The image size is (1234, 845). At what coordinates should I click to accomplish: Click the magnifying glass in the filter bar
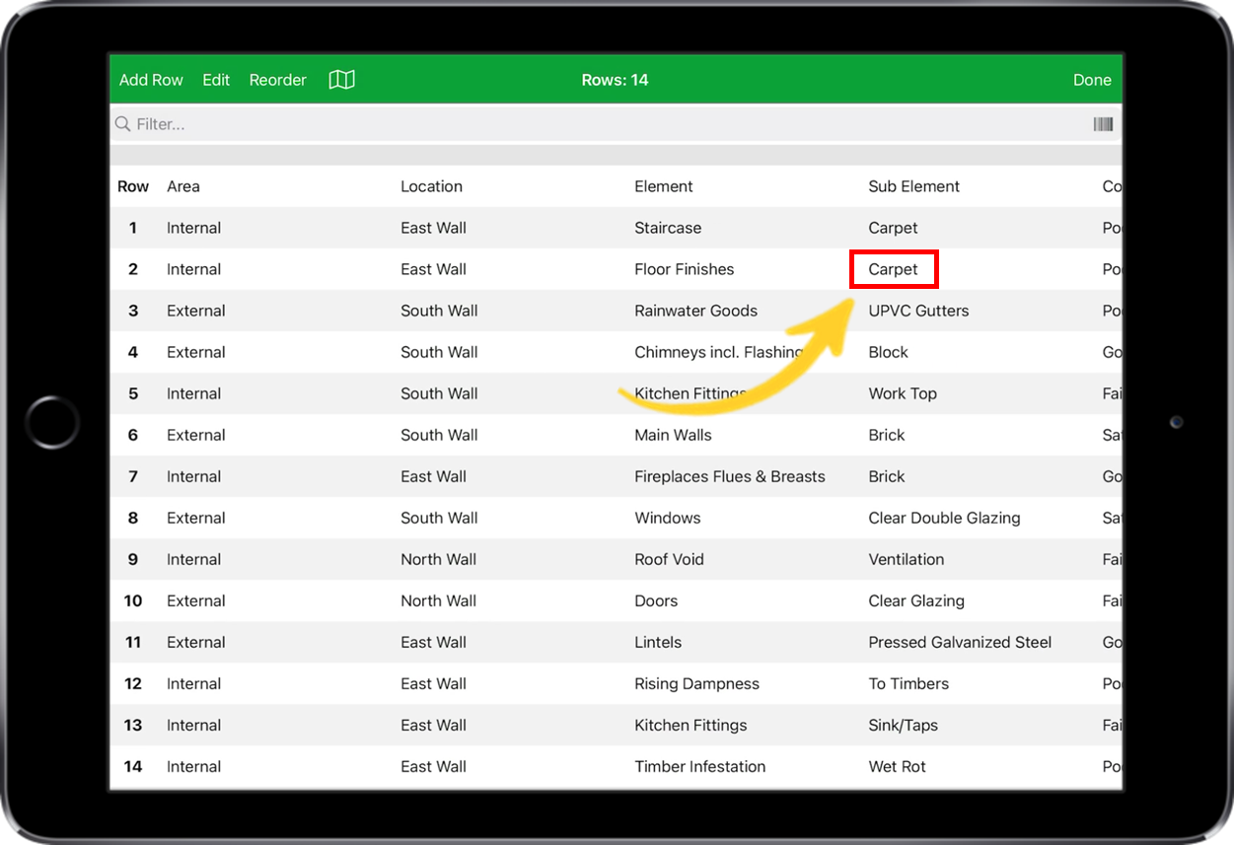(121, 123)
